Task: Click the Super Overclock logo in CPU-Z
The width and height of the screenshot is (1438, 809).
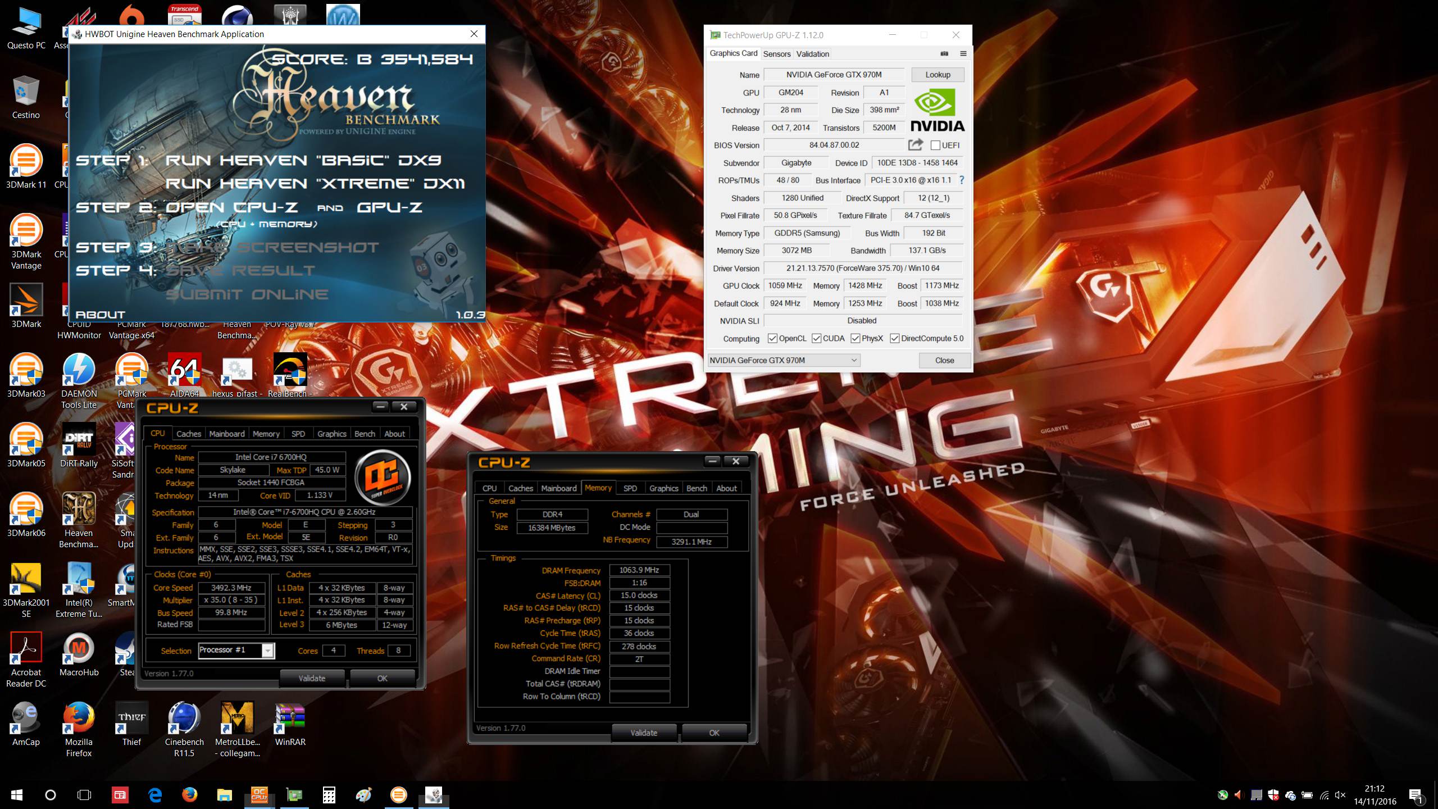Action: coord(383,478)
